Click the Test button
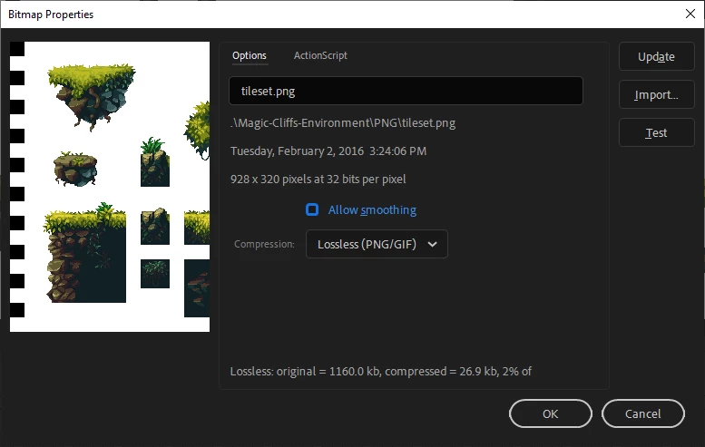Screen dimensions: 705x447 pos(656,133)
